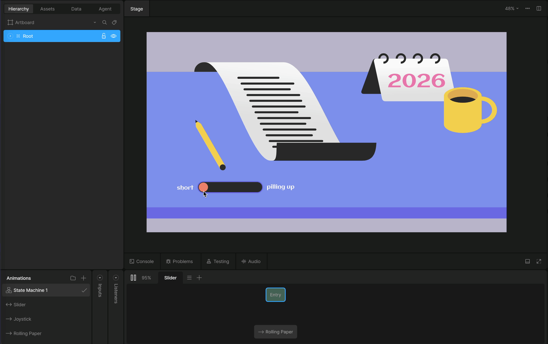Select the Rolling Paper animation in list
The image size is (548, 344).
click(46, 333)
